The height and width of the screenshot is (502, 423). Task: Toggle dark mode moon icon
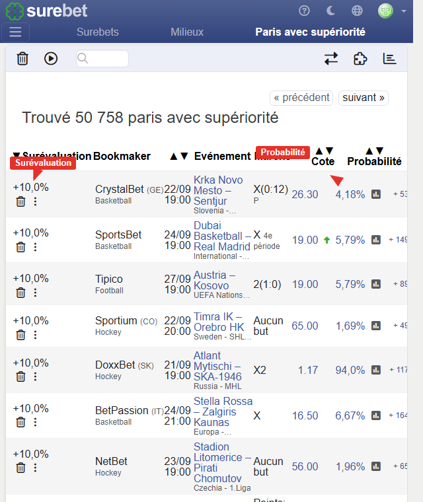330,11
